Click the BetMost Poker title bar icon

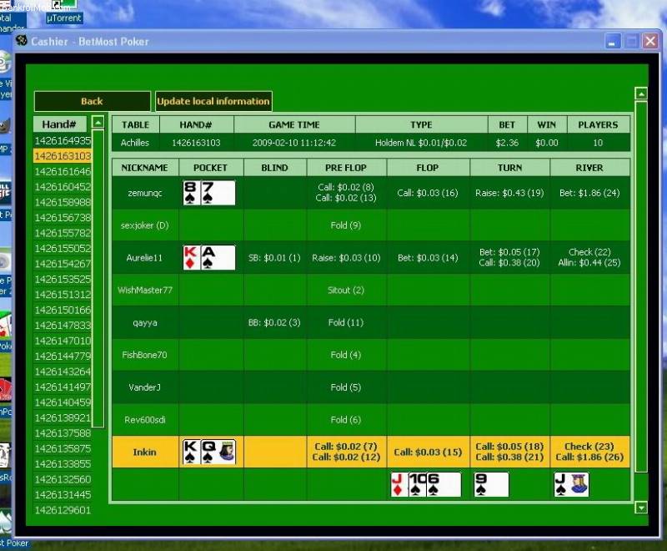(x=22, y=41)
